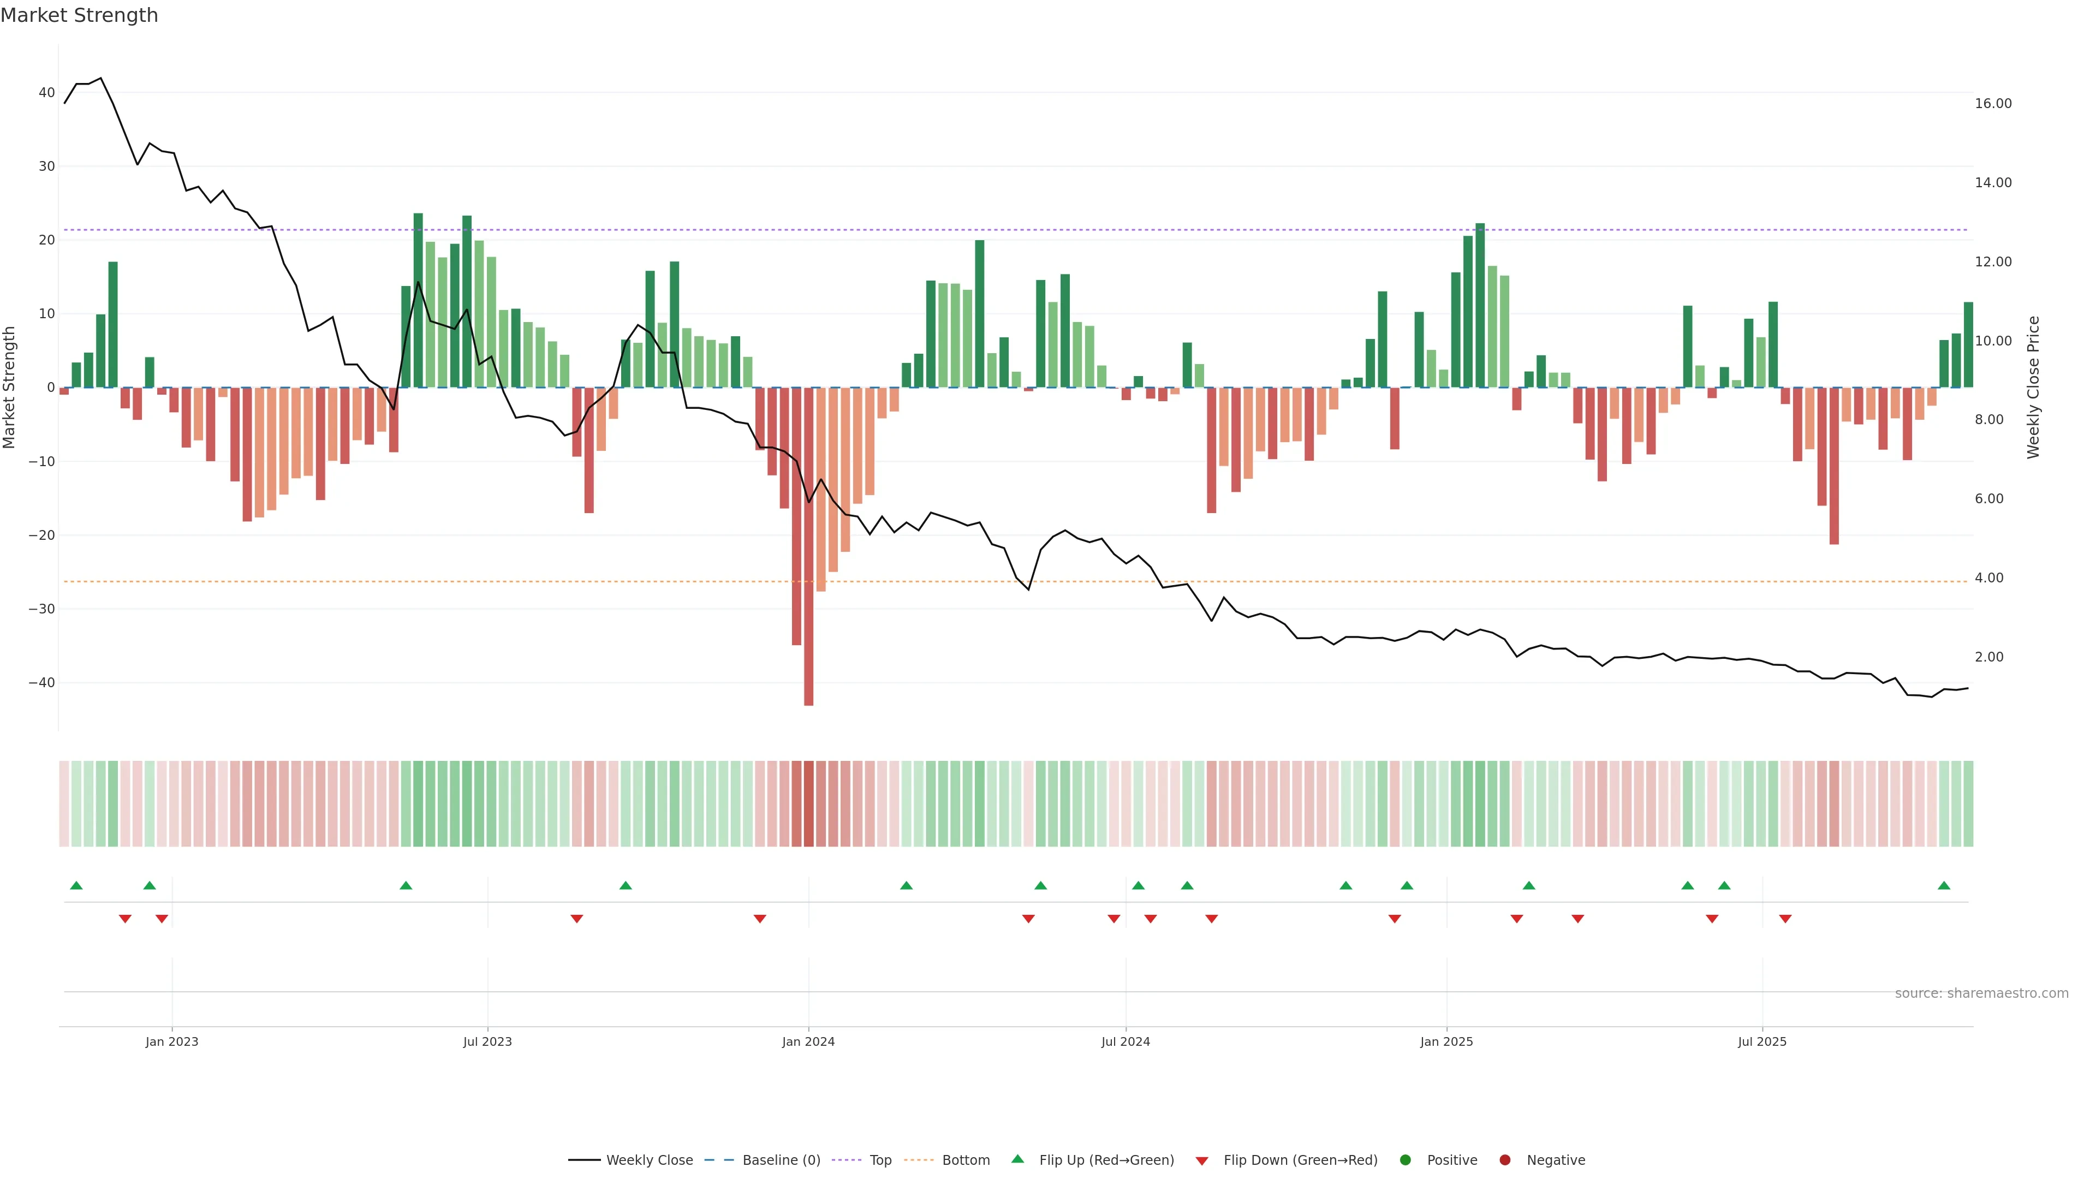
Task: Click the Flip Down red triangle legend icon
Action: point(1202,1161)
